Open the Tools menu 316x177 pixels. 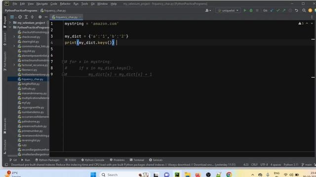(84, 4)
